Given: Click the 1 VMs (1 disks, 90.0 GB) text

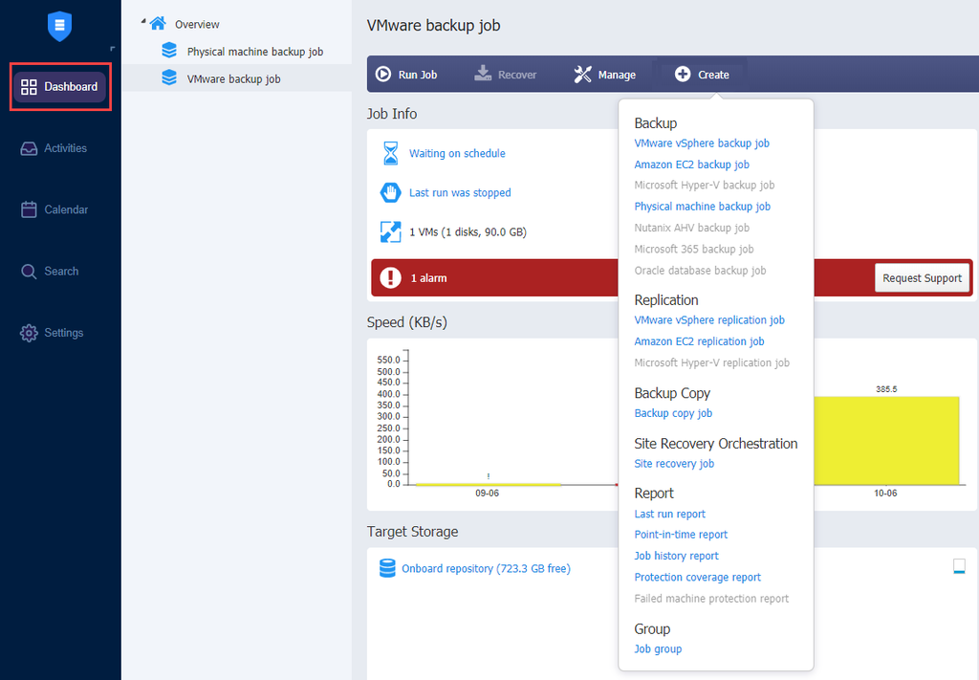Looking at the screenshot, I should click(468, 232).
